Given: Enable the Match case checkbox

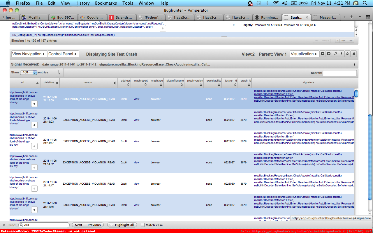Looking at the screenshot, I should coord(142,225).
